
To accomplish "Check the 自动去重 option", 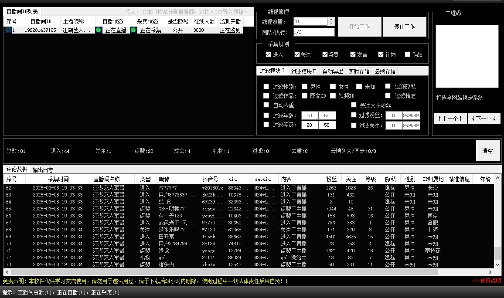I will click(x=266, y=105).
